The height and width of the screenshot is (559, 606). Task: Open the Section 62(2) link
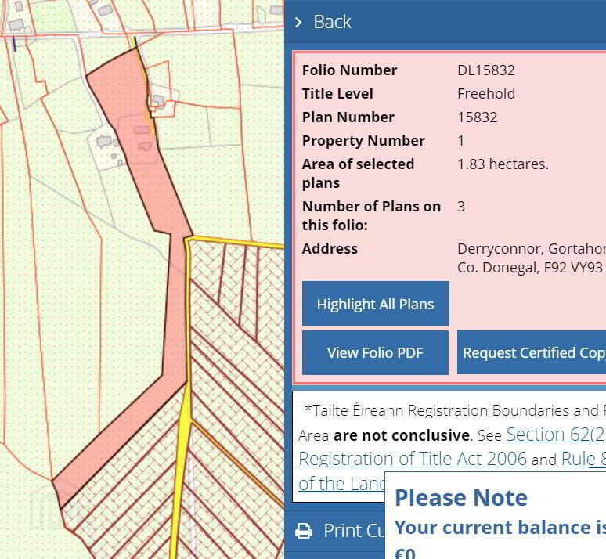click(x=556, y=435)
